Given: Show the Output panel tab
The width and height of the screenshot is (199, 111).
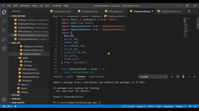Looking at the screenshot, I should pos(69,77).
